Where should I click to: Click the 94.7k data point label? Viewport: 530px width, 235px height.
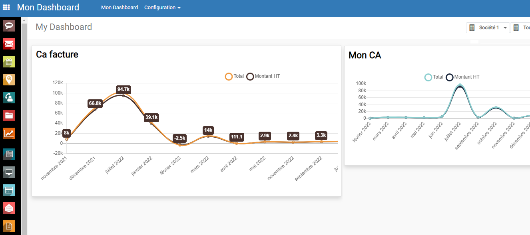[124, 89]
